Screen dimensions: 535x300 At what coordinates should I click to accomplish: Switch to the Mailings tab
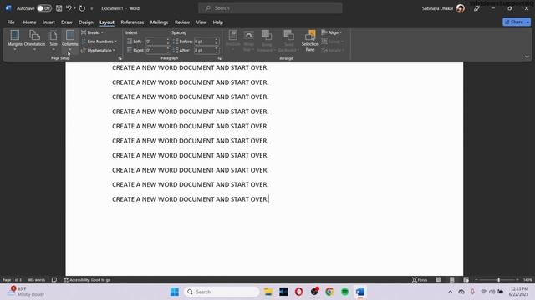pos(159,22)
